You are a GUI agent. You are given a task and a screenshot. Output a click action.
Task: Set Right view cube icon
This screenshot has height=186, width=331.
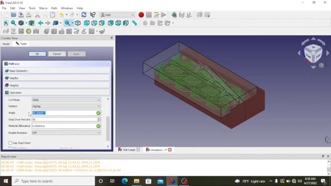coord(102,23)
